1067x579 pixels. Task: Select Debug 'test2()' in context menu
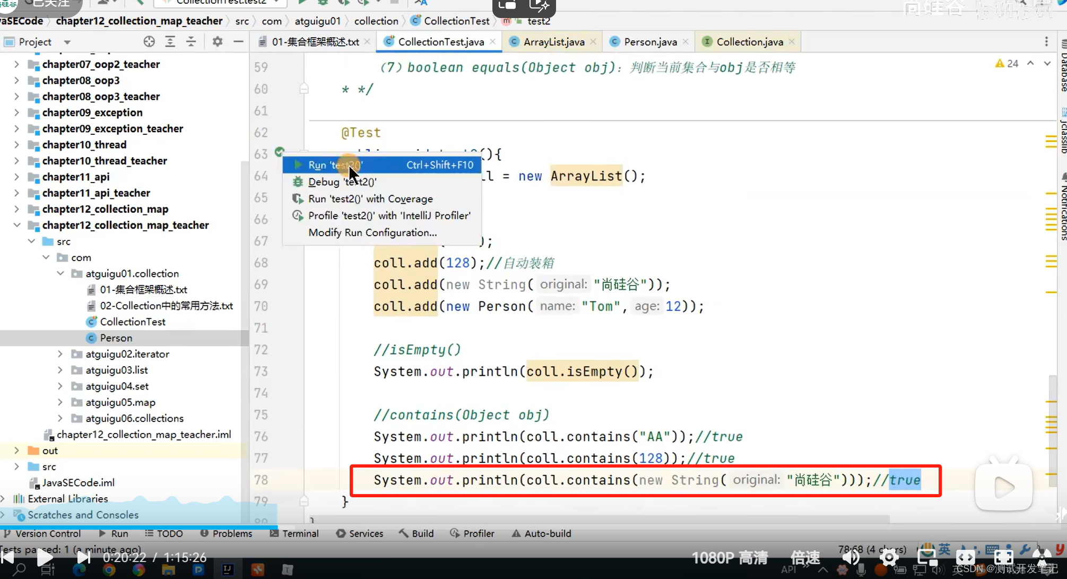(382, 182)
